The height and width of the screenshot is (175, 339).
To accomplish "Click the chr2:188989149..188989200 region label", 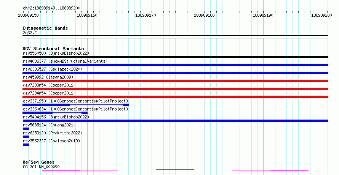I will pyautogui.click(x=51, y=8).
